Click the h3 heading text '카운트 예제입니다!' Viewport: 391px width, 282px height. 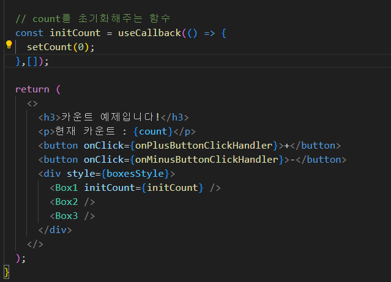tap(110, 117)
